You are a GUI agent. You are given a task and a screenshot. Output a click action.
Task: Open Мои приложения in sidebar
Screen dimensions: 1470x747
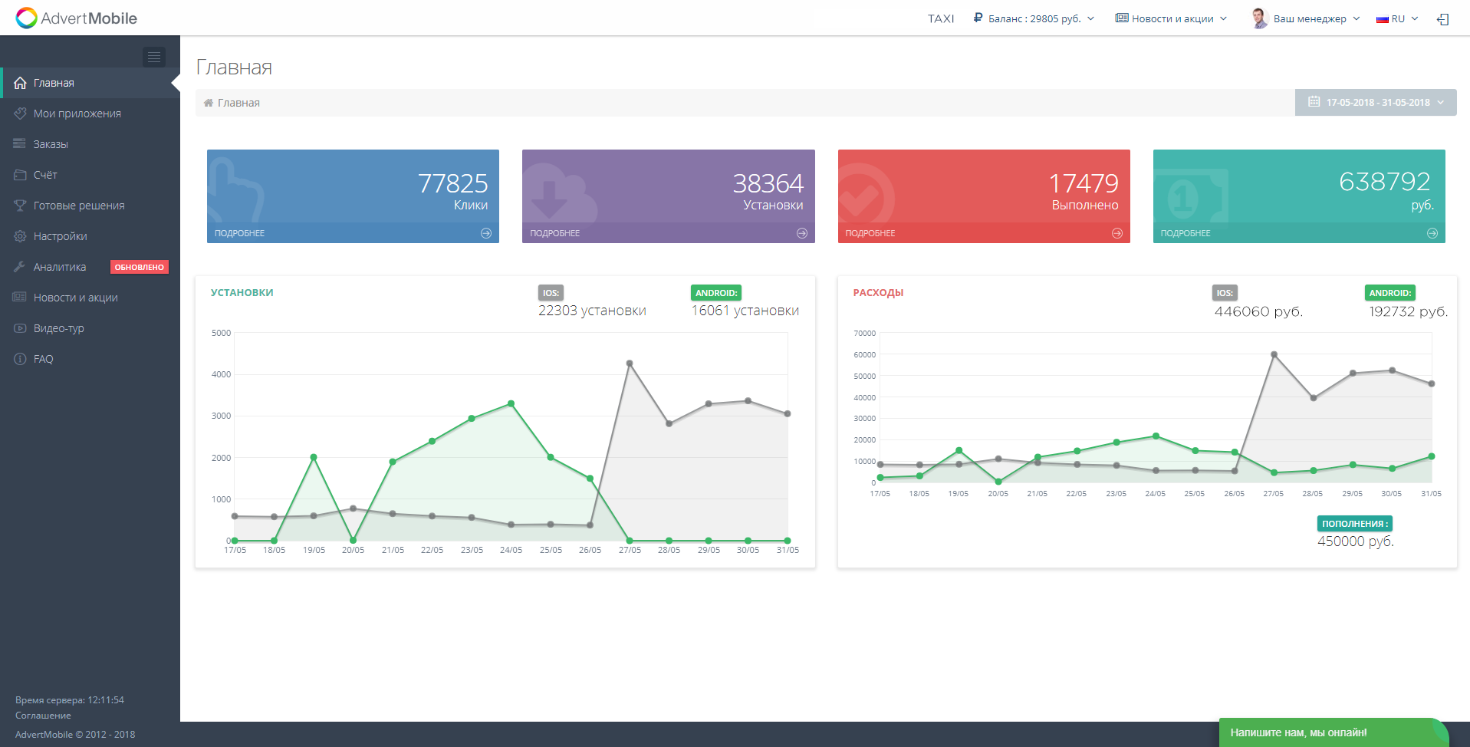tap(77, 114)
